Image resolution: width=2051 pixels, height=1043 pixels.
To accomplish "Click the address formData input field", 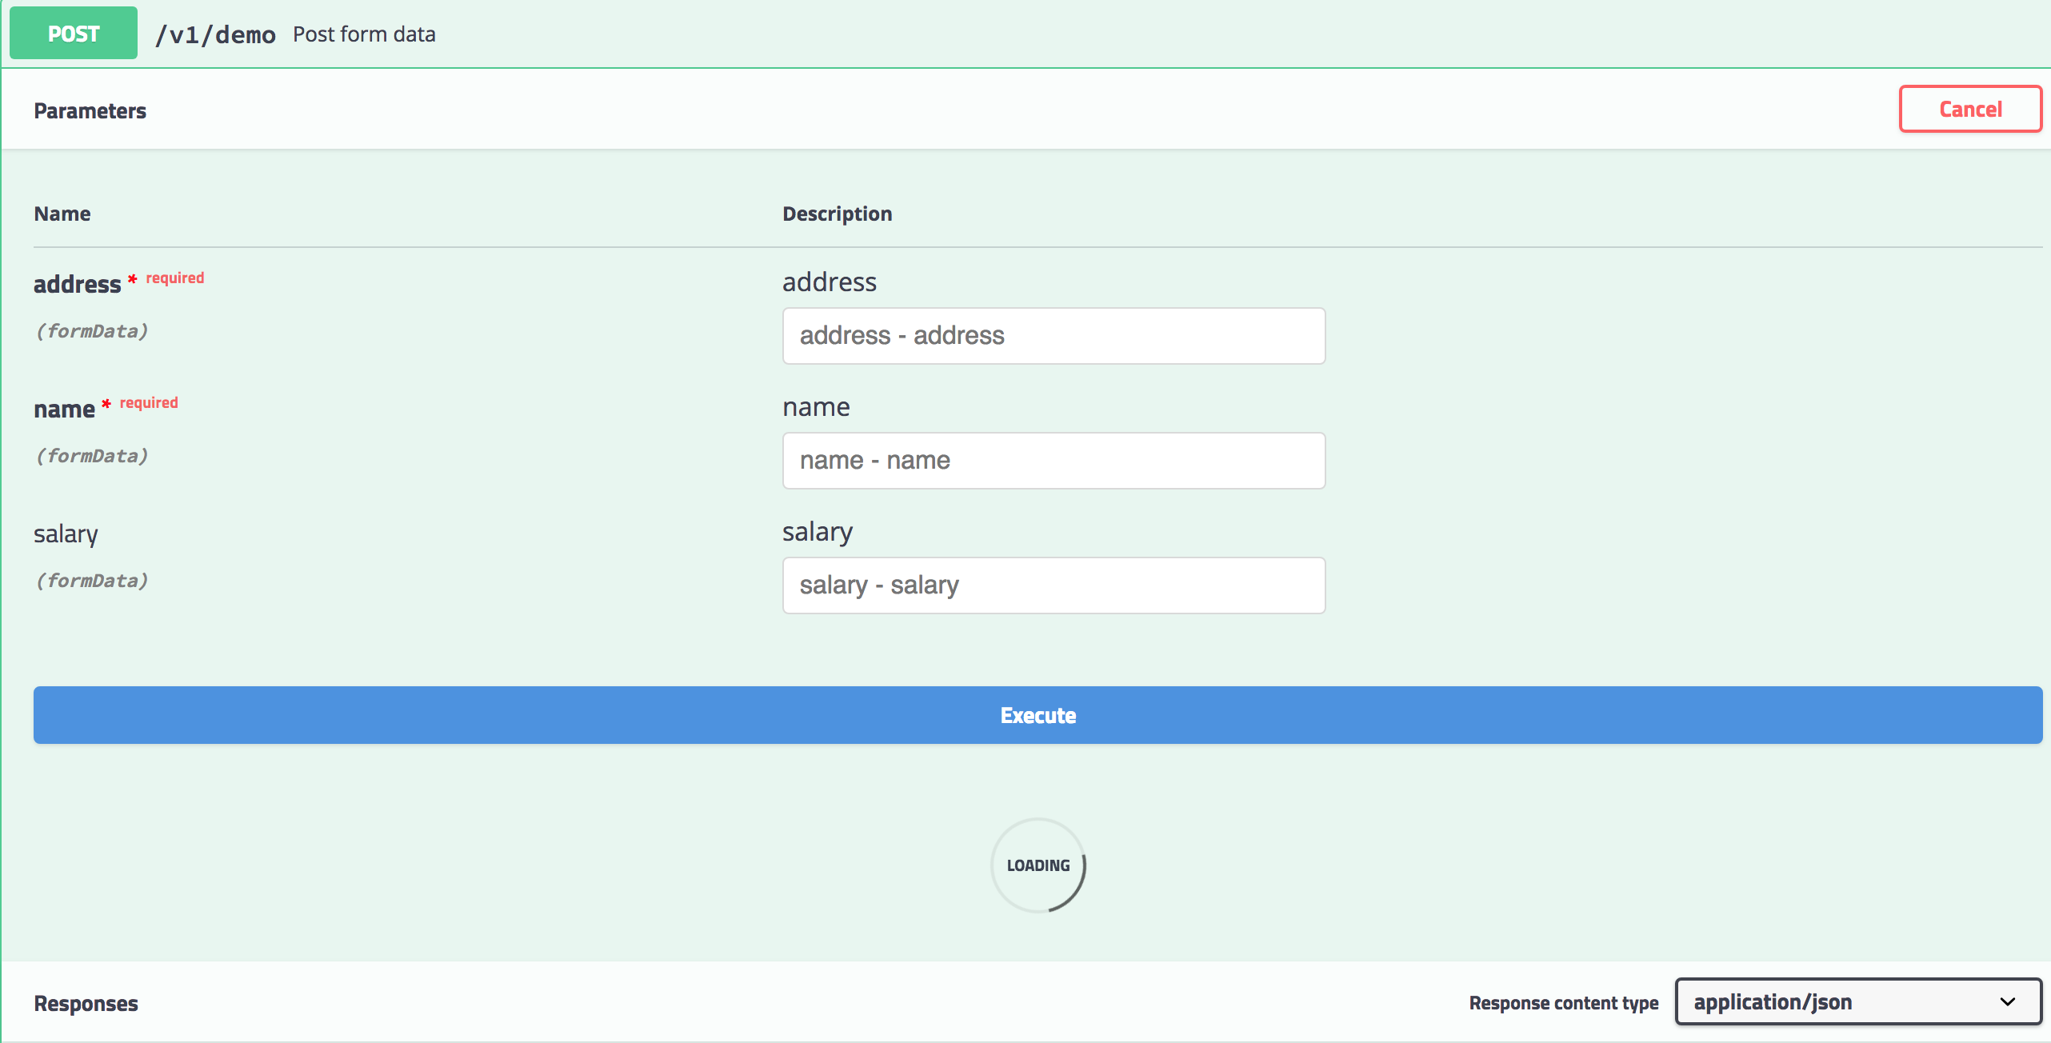I will 1053,335.
